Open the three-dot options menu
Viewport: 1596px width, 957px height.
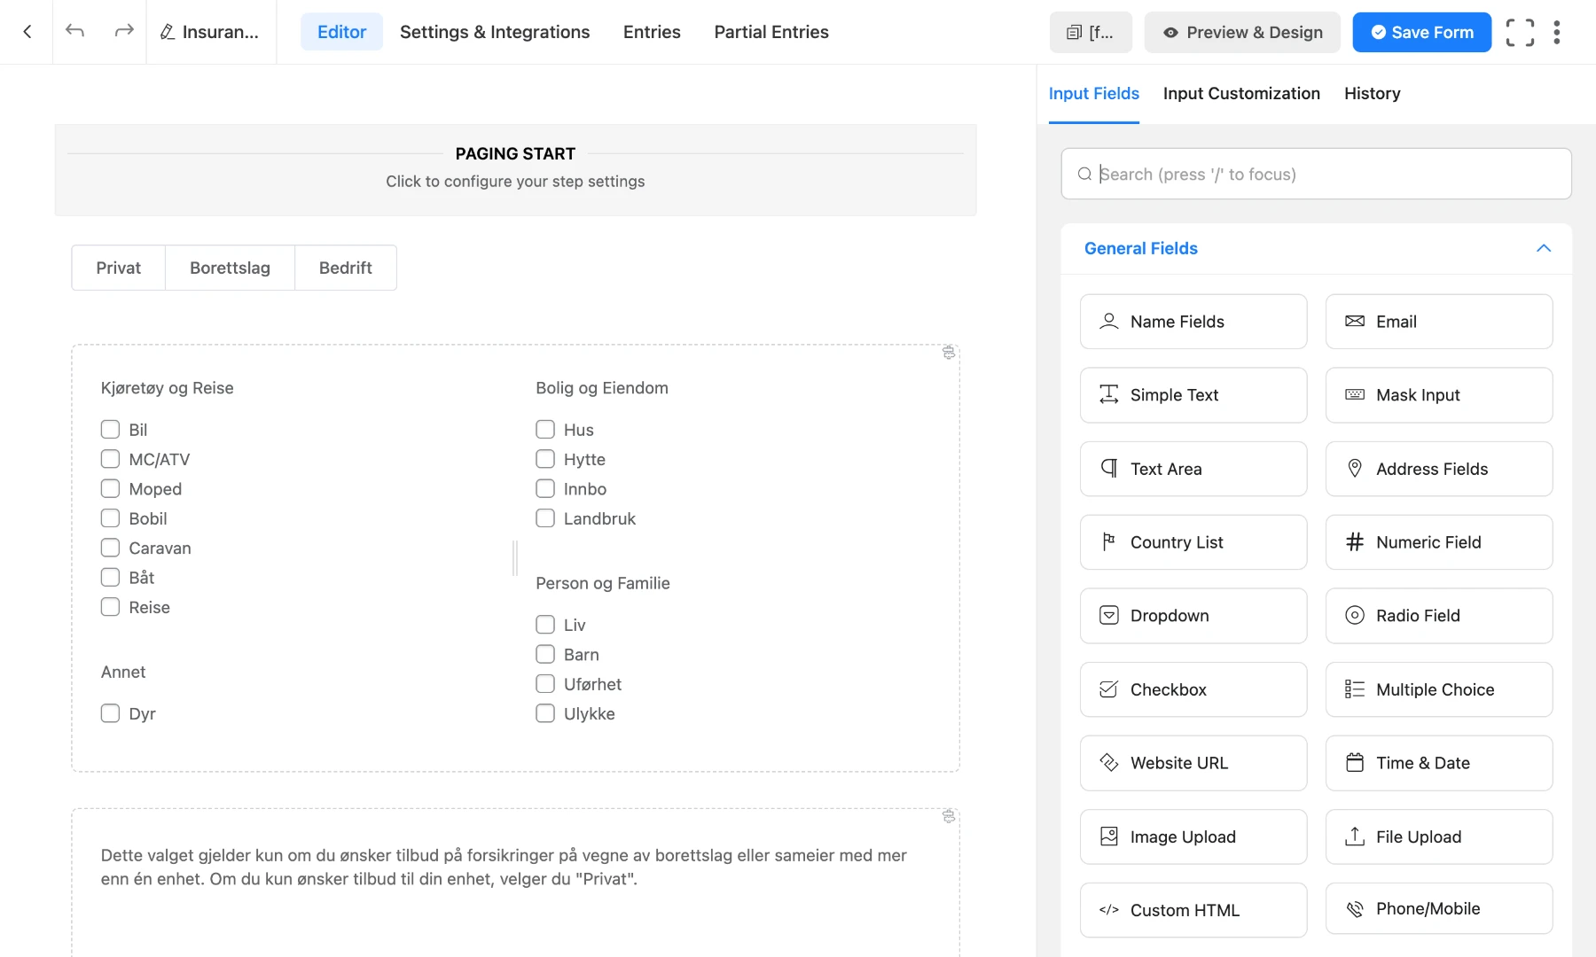tap(1558, 32)
